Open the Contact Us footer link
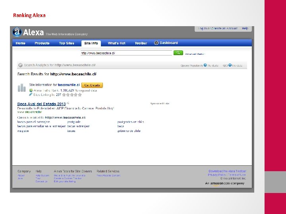Viewport: 286px width, 214px height. point(41,182)
